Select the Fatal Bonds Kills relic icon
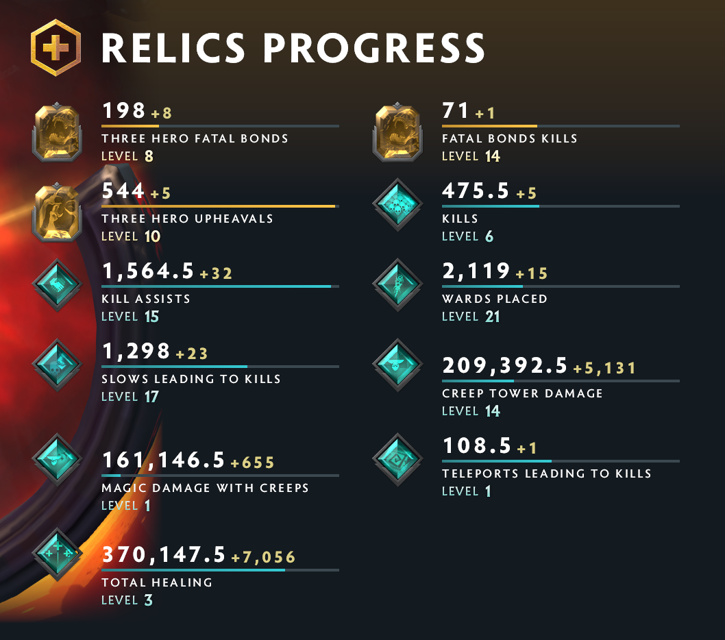725x640 pixels. pyautogui.click(x=397, y=132)
